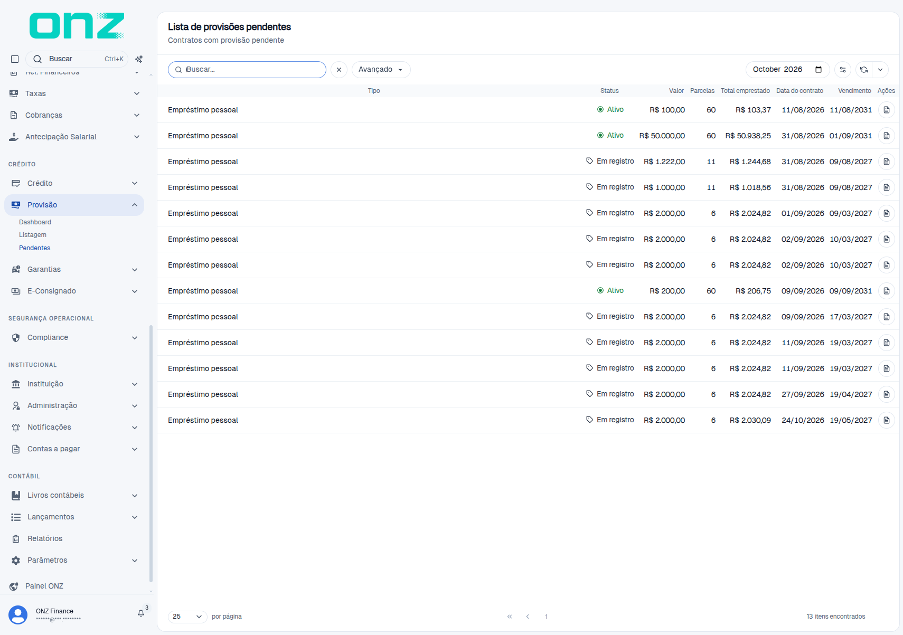Click the Buscar... table search field
The width and height of the screenshot is (903, 635).
[247, 70]
